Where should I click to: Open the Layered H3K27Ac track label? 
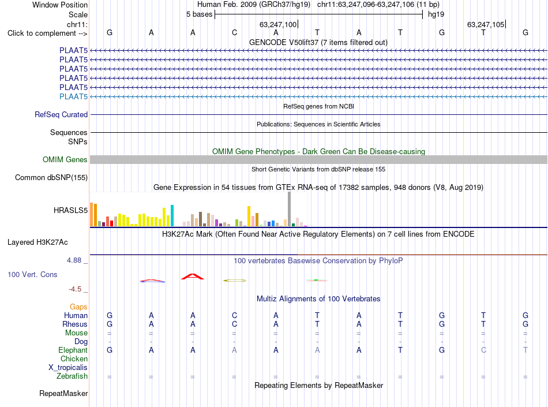37,242
